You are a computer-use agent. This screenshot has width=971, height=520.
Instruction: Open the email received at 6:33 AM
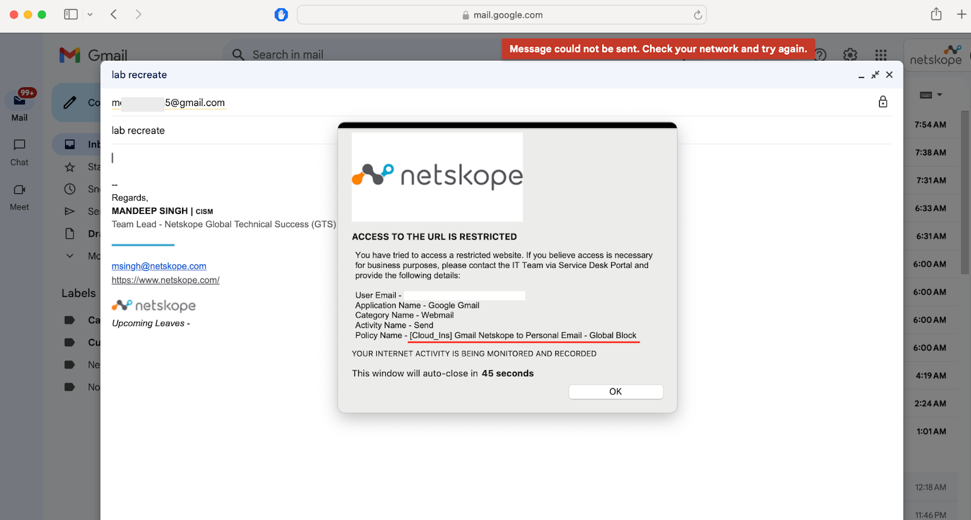[930, 208]
